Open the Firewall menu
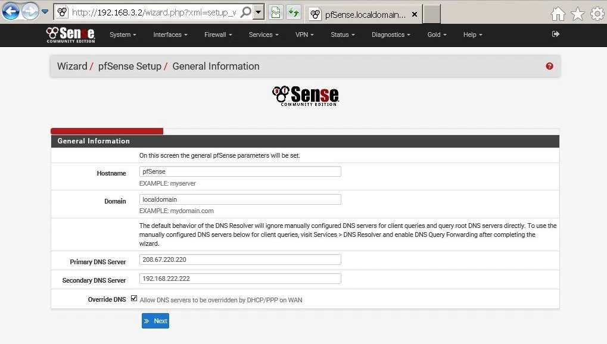Screen dimensions: 607x344 [219, 35]
